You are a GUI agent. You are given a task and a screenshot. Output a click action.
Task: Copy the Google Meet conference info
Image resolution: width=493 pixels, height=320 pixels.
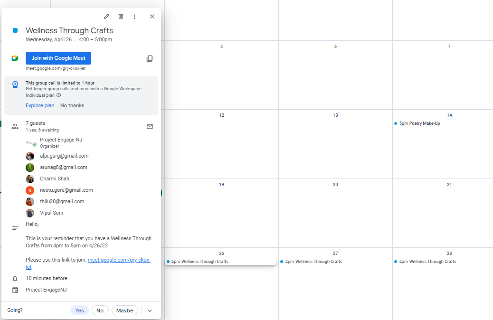[x=150, y=58]
